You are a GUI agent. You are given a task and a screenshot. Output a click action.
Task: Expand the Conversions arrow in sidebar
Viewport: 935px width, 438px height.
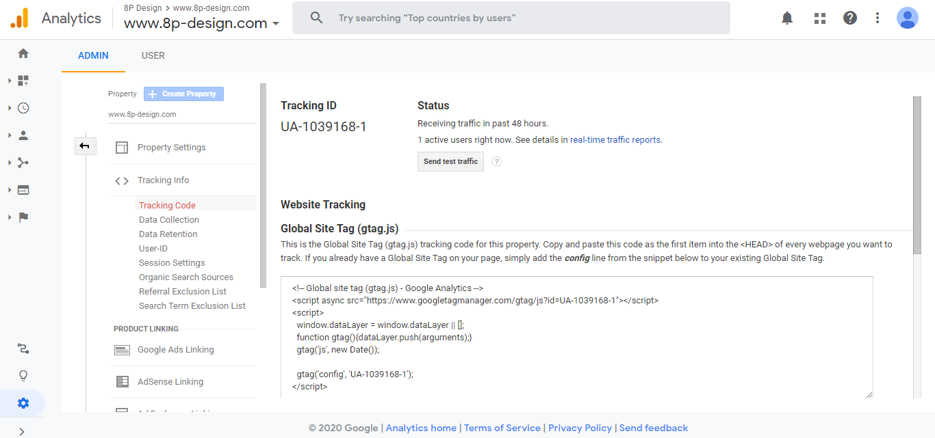point(10,217)
